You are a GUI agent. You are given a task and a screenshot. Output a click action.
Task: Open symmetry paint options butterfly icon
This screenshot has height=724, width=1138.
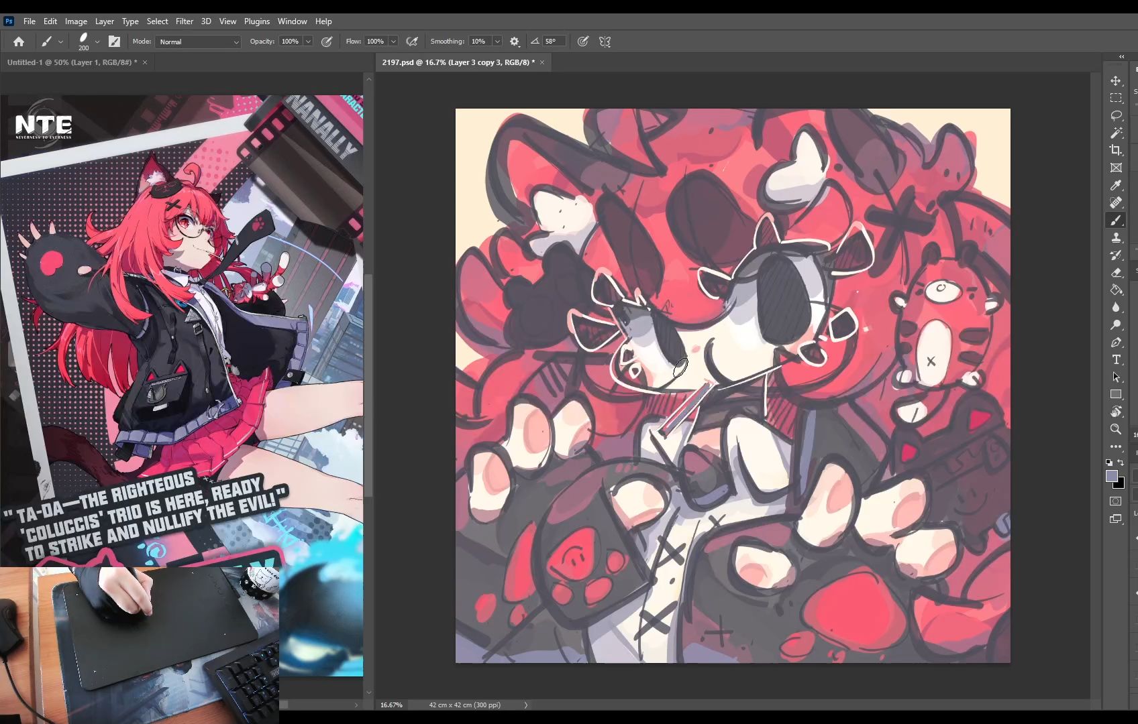[x=605, y=42]
